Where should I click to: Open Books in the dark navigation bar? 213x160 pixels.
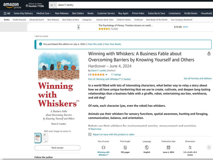tap(91, 13)
